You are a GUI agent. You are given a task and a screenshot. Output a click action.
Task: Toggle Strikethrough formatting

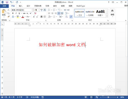(x=24, y=13)
